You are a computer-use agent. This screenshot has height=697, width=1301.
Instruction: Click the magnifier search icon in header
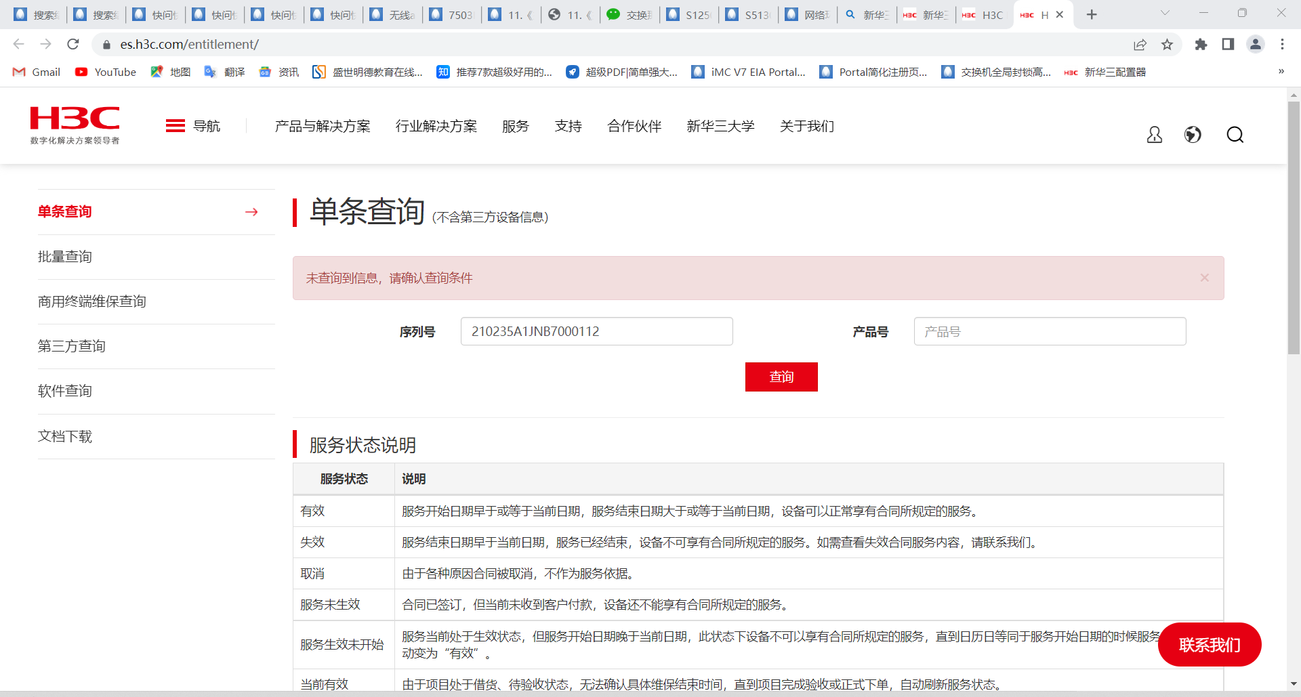point(1235,135)
